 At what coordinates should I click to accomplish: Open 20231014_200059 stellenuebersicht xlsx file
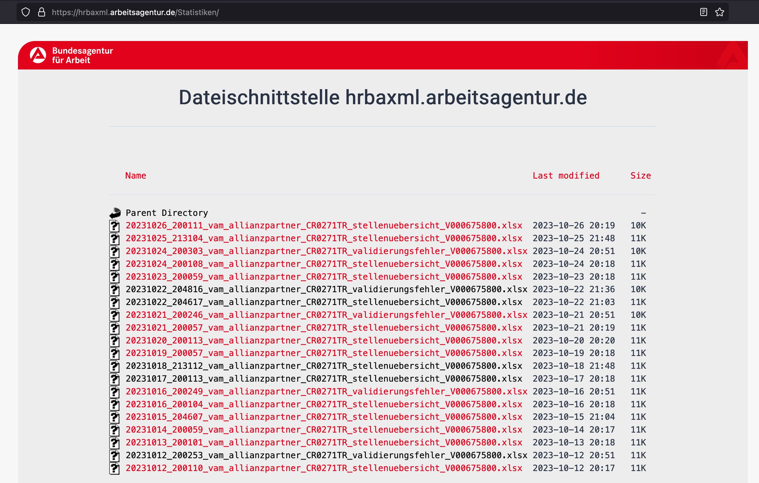(x=324, y=430)
